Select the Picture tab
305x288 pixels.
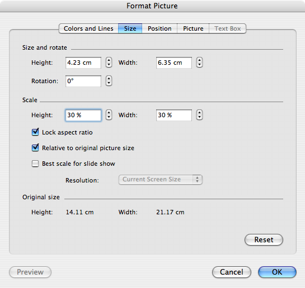point(193,28)
